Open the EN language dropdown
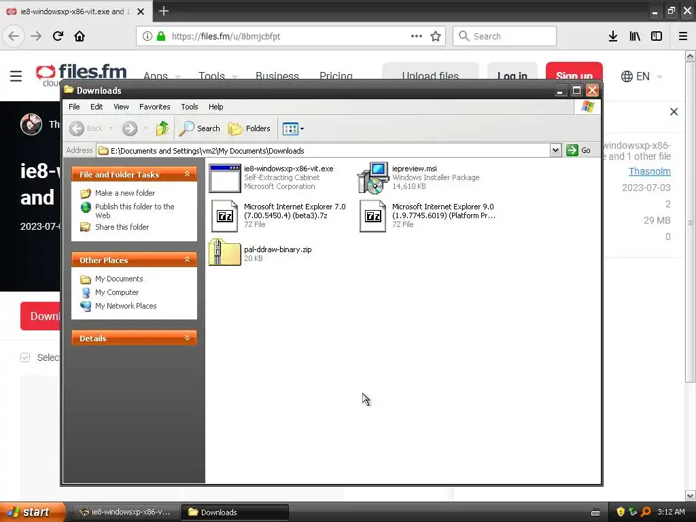Viewport: 696px width, 522px height. pos(642,76)
